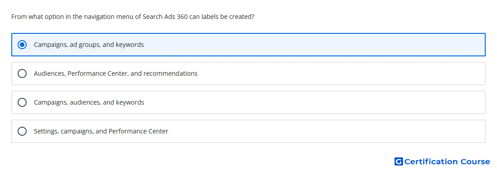Click the blue G logo icon
This screenshot has height=170, width=497.
(x=399, y=161)
